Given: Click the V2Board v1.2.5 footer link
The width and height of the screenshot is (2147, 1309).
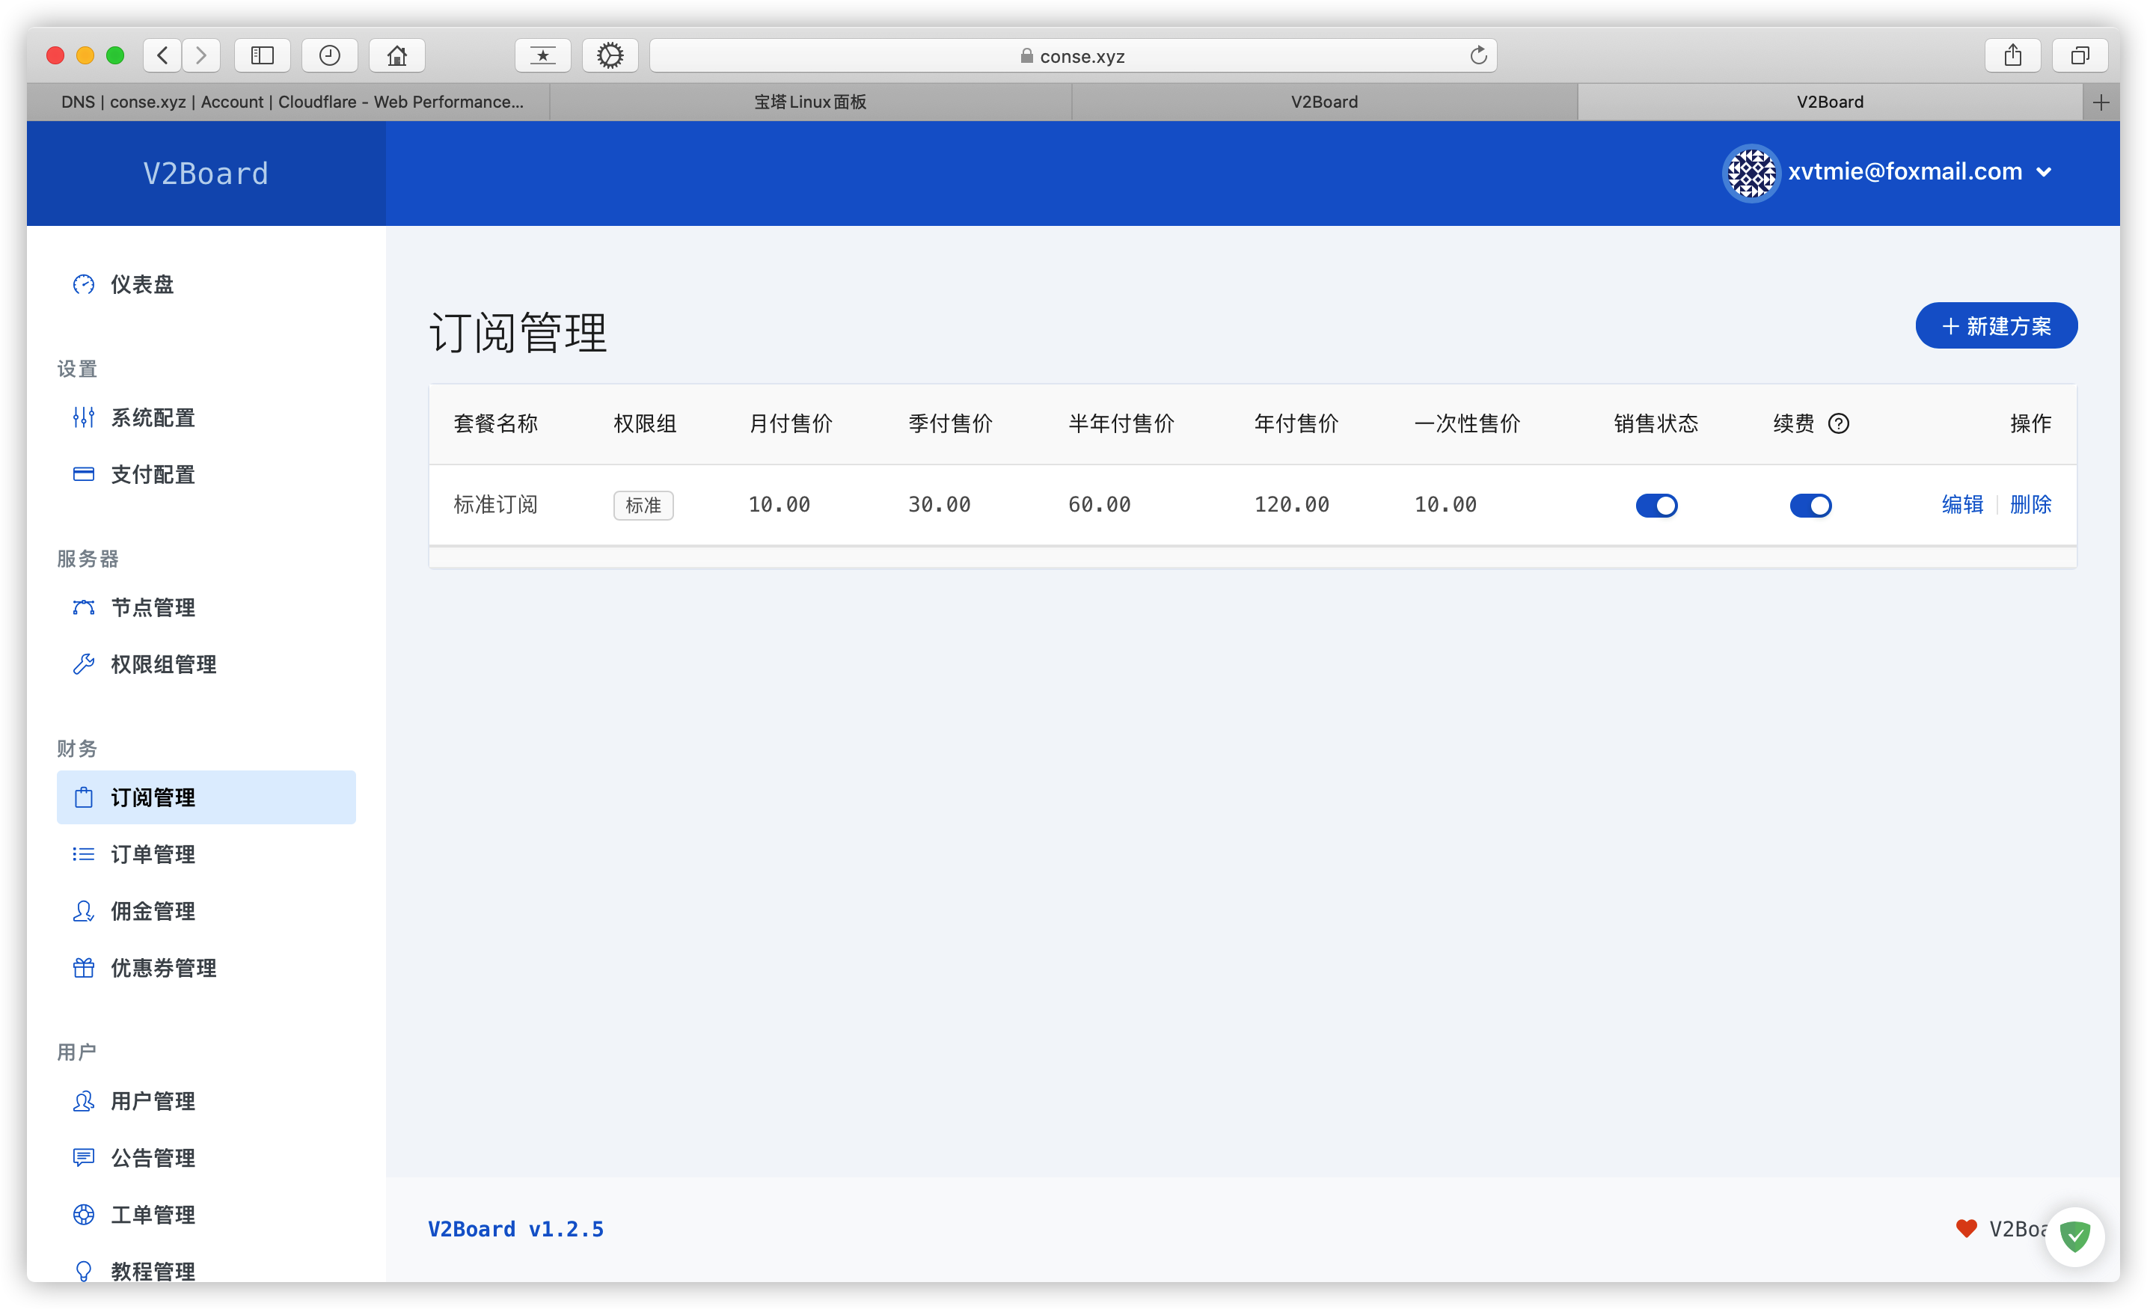Looking at the screenshot, I should coord(516,1229).
